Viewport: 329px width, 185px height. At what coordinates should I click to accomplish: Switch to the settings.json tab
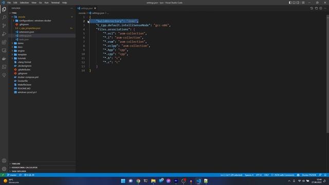tap(87, 8)
